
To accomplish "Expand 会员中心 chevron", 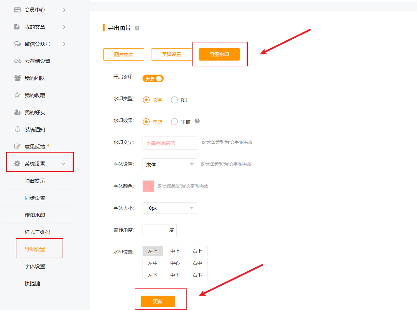I will pos(64,10).
